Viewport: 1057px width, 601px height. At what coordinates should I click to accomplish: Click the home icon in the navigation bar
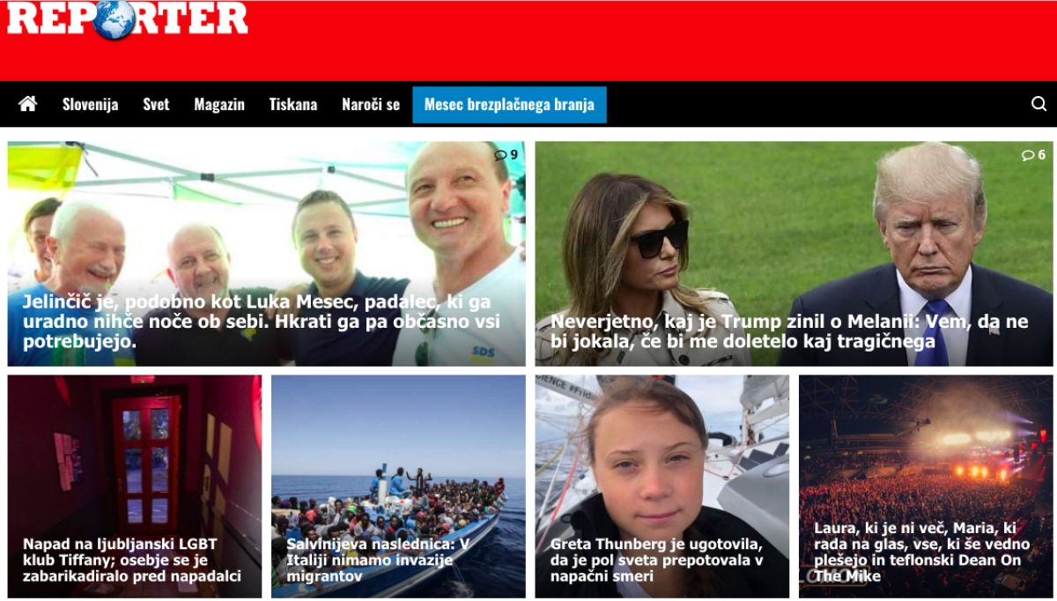28,104
